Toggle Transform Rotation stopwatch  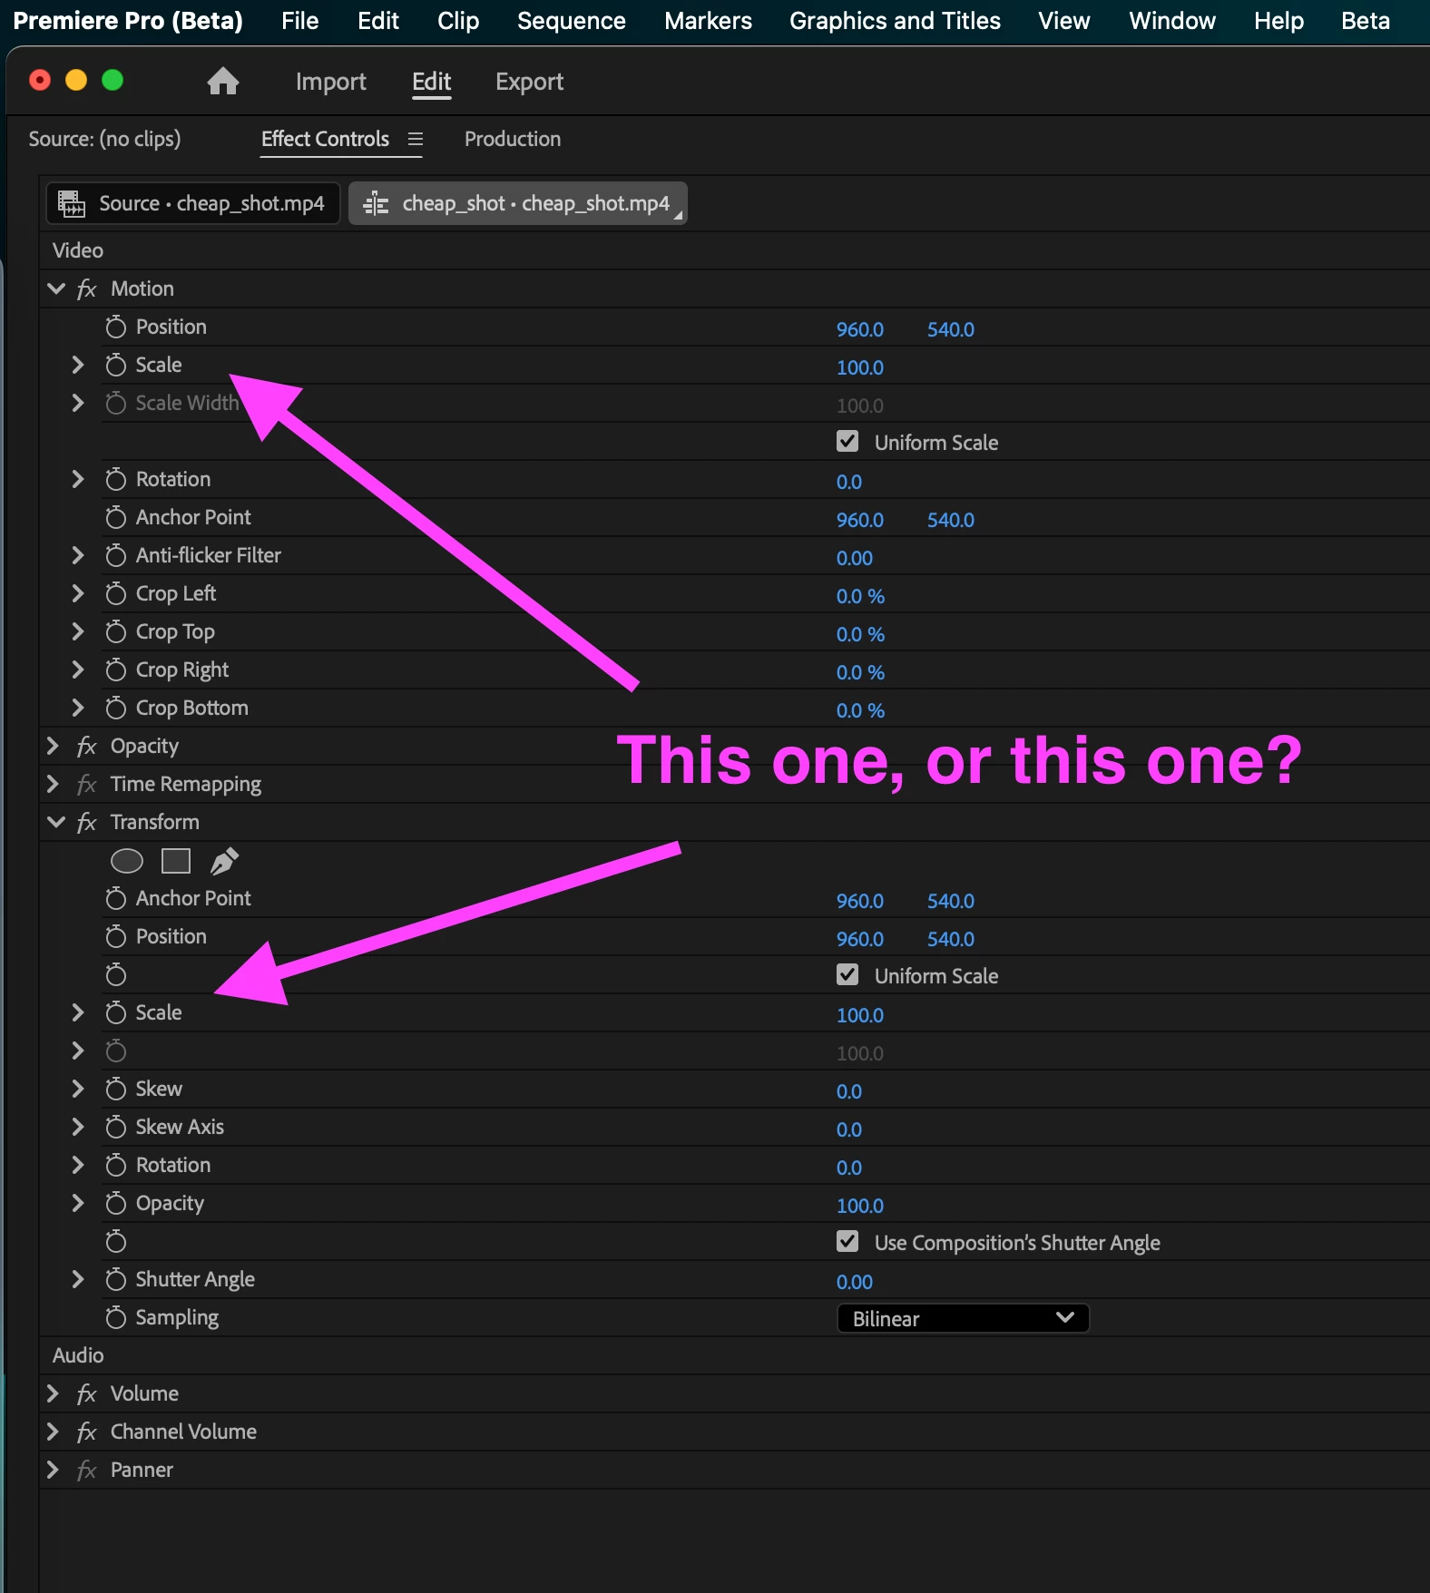click(x=115, y=1165)
